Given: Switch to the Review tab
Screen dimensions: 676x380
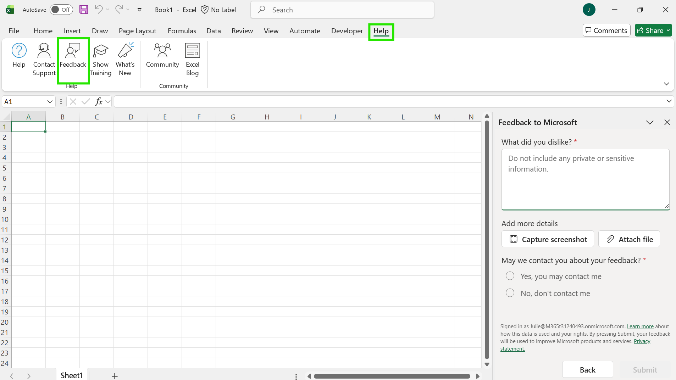Looking at the screenshot, I should point(242,31).
